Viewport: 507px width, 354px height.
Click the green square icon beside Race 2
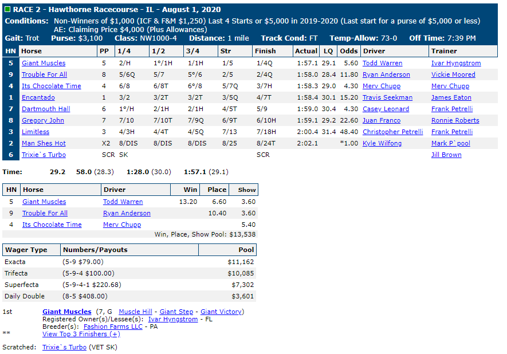click(7, 9)
